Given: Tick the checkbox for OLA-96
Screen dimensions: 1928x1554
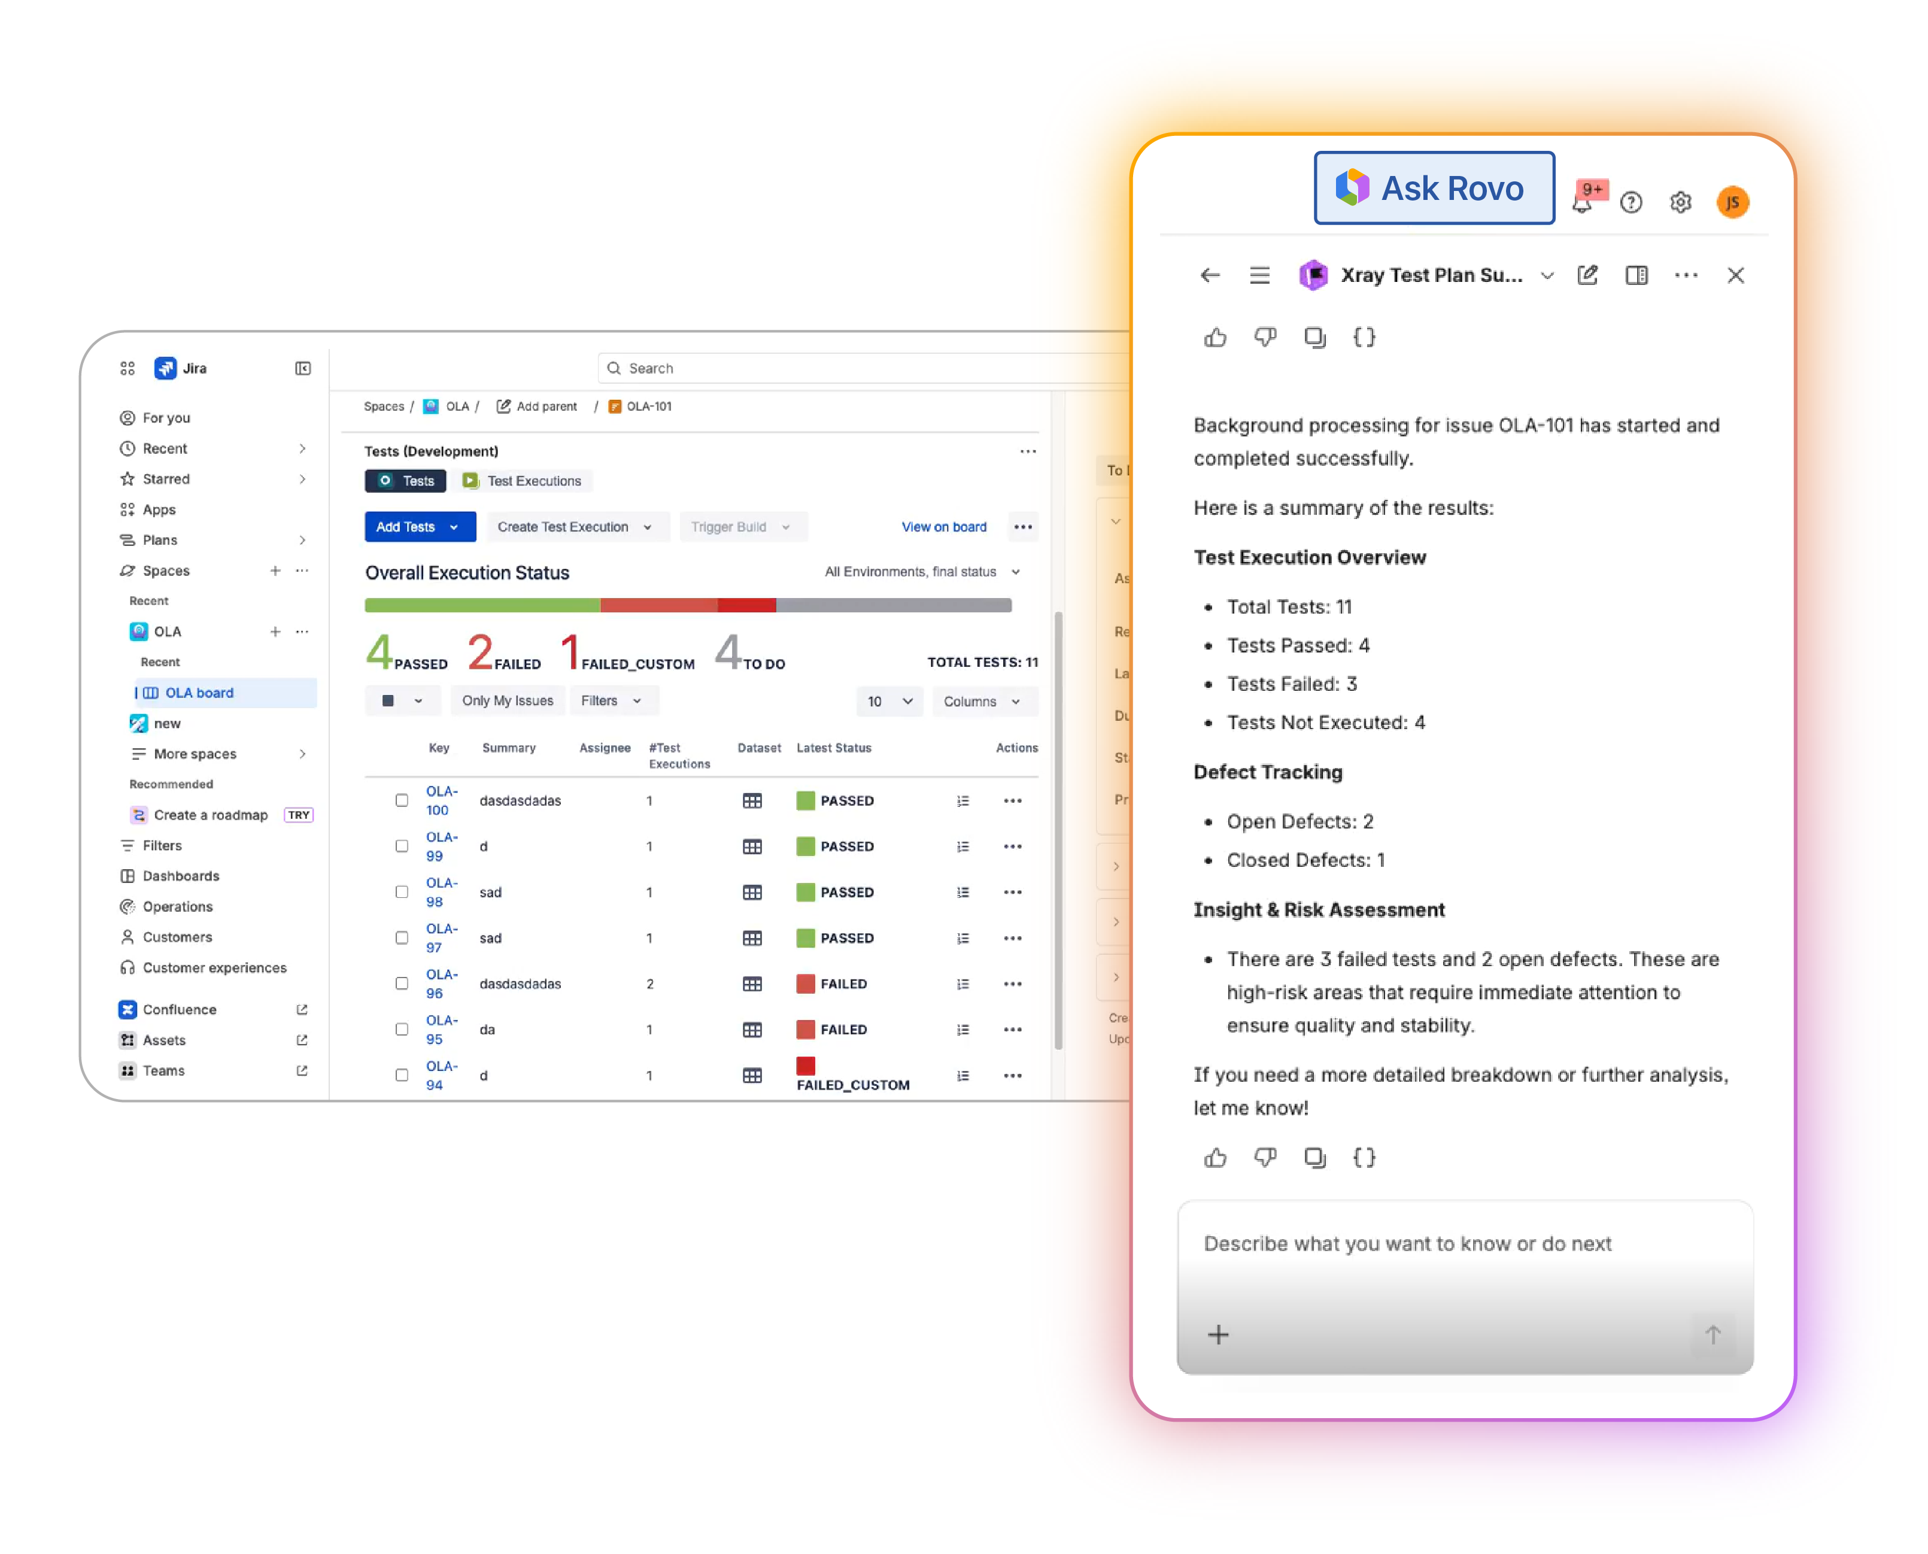Looking at the screenshot, I should [401, 983].
